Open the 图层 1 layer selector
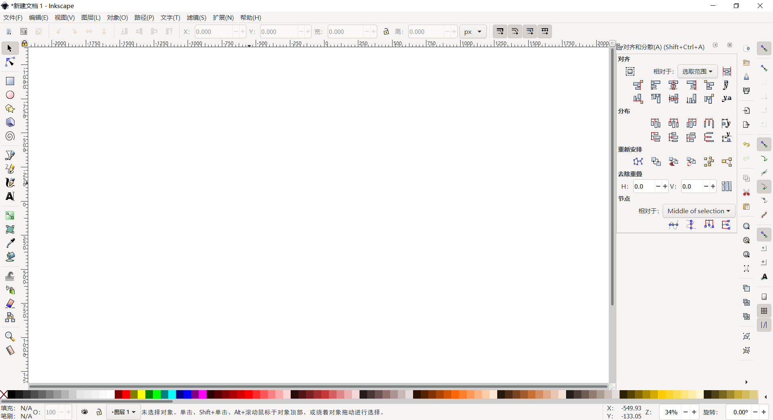 pos(124,412)
